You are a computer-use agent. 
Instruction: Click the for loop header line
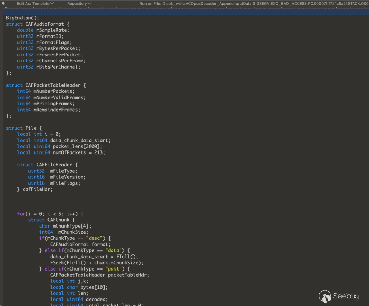pyautogui.click(x=50, y=214)
